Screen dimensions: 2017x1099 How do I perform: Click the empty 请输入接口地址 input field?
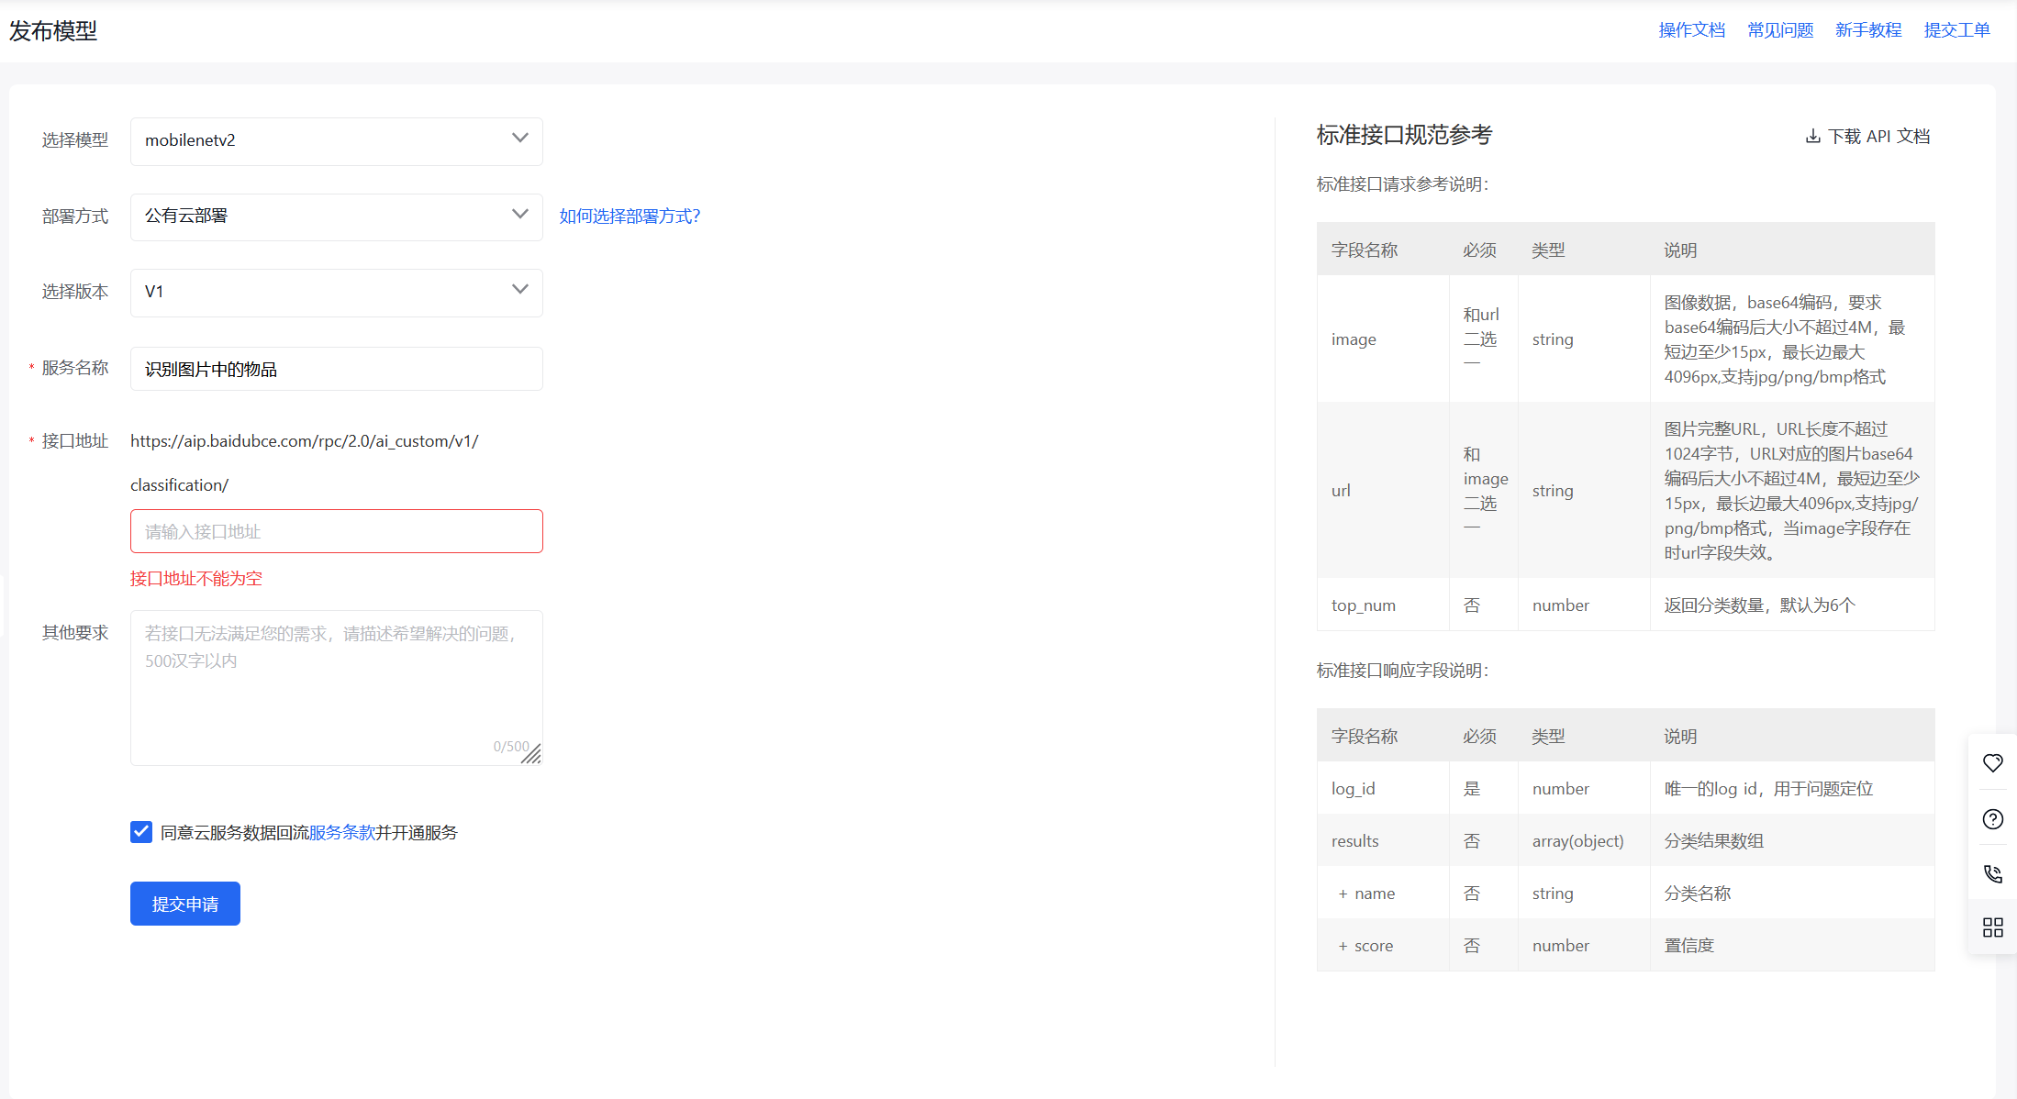336,531
